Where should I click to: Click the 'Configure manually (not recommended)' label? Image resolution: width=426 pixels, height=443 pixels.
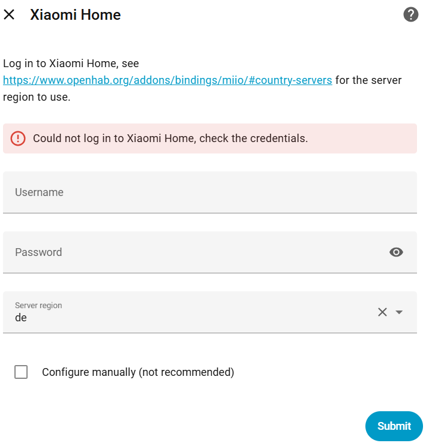[x=138, y=372]
